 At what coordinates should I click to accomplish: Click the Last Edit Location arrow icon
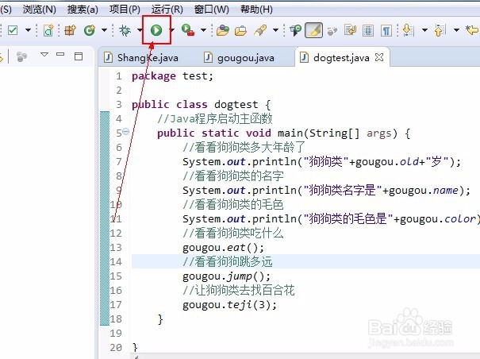click(x=472, y=30)
